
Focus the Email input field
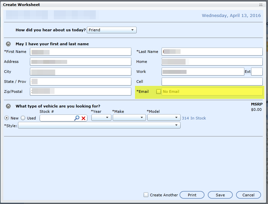point(212,92)
